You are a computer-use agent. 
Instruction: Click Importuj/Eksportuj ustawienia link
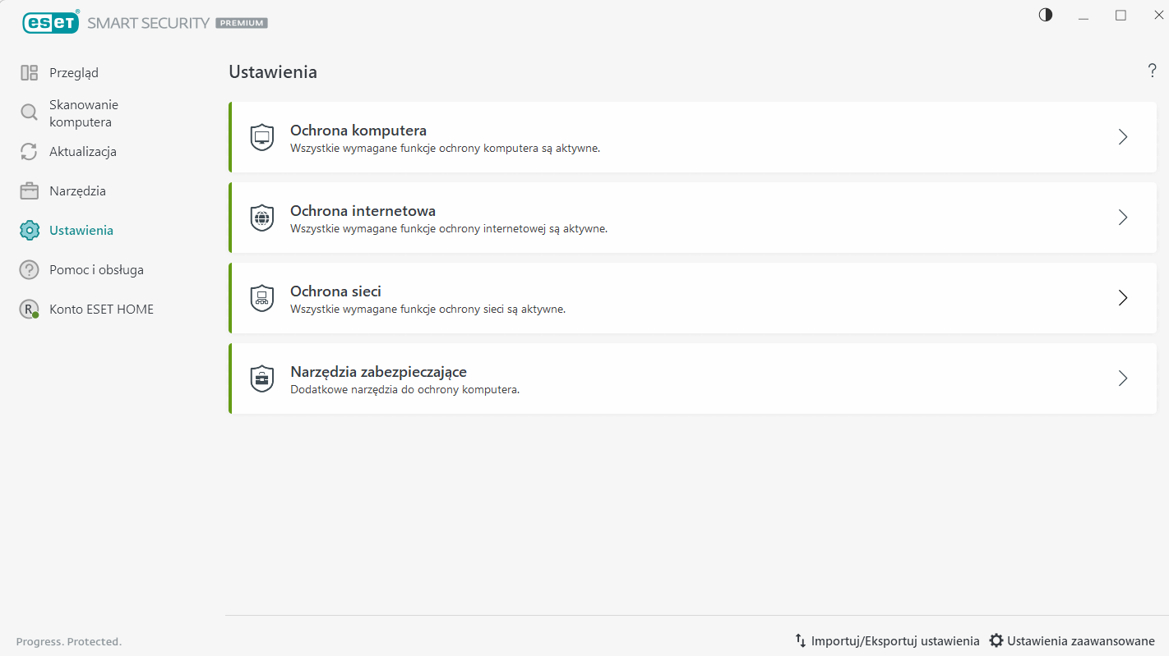coord(895,641)
